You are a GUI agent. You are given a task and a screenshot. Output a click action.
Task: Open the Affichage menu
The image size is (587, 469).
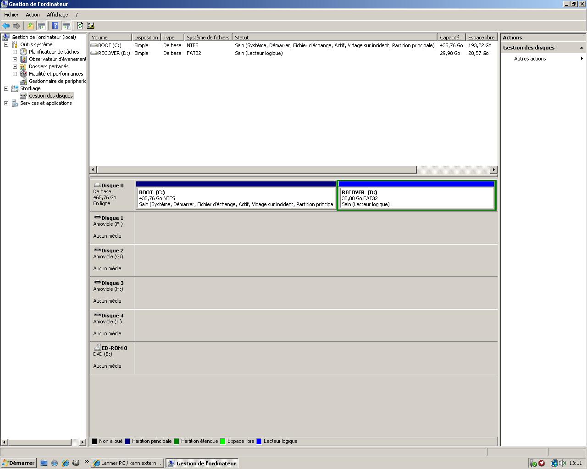click(57, 15)
